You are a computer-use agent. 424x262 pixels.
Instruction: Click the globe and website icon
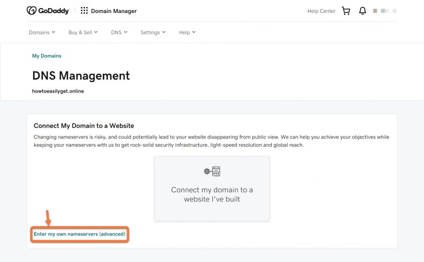click(x=212, y=172)
